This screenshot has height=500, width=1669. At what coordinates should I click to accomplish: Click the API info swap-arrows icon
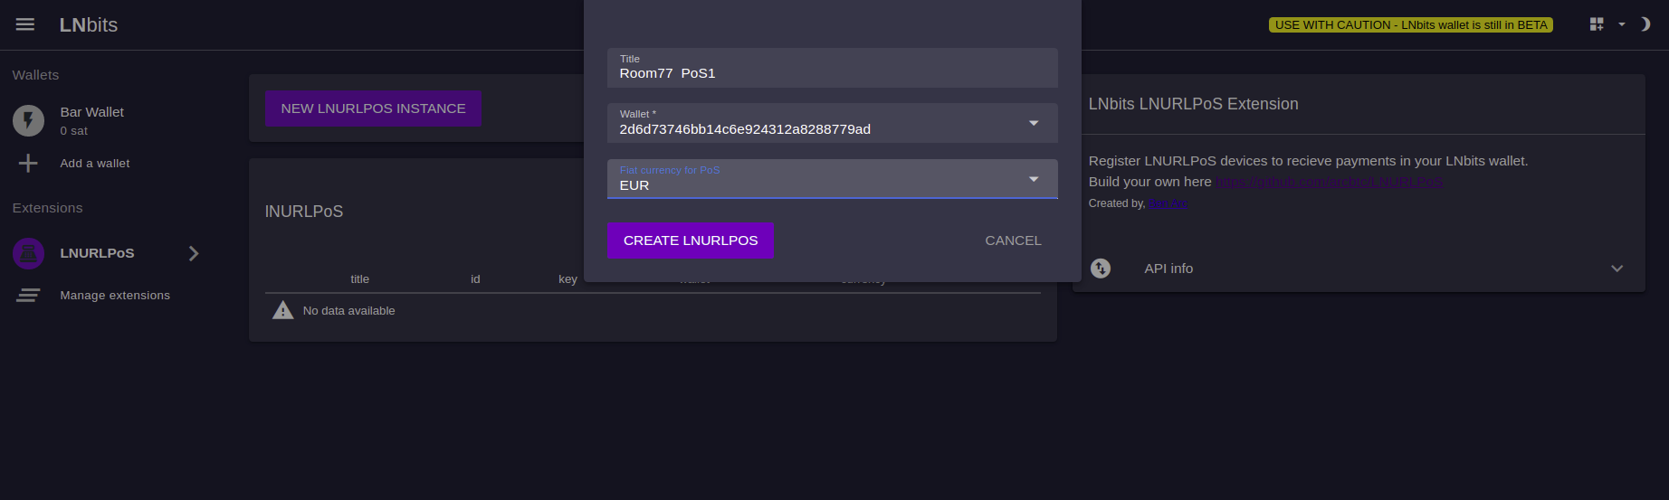[1101, 269]
